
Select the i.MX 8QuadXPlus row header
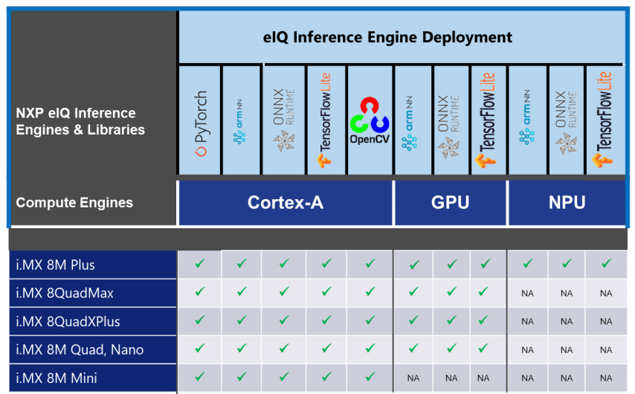93,321
